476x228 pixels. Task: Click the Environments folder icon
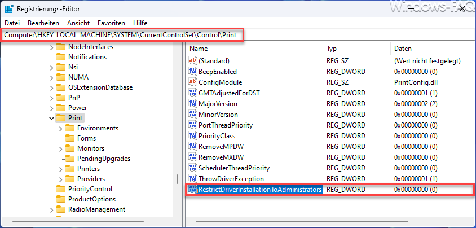pos(70,128)
